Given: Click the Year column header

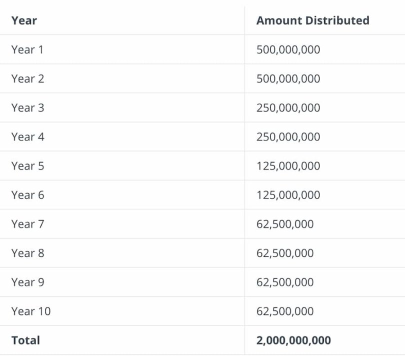Looking at the screenshot, I should pos(22,20).
